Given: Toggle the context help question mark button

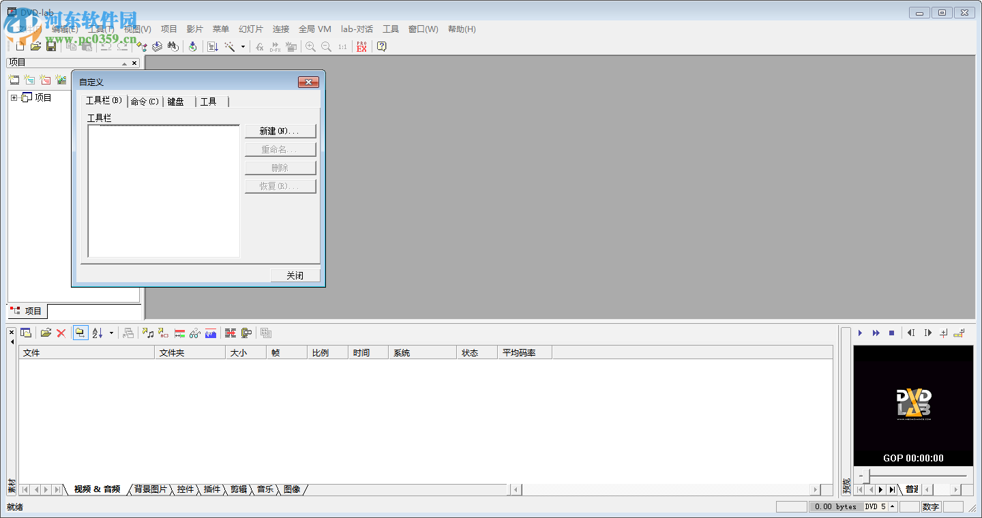Looking at the screenshot, I should pos(381,46).
